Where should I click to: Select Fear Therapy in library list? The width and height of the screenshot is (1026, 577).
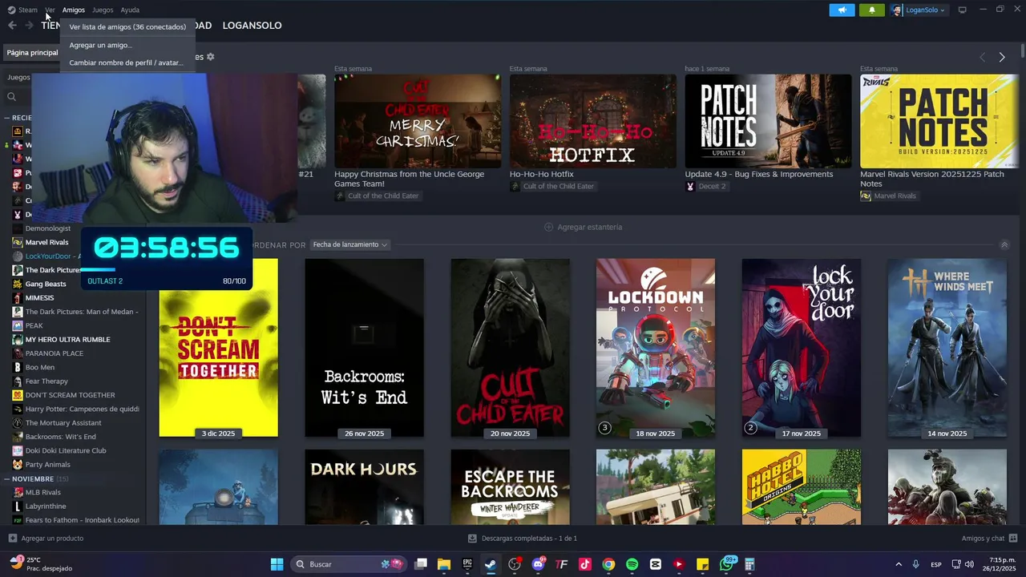46,381
